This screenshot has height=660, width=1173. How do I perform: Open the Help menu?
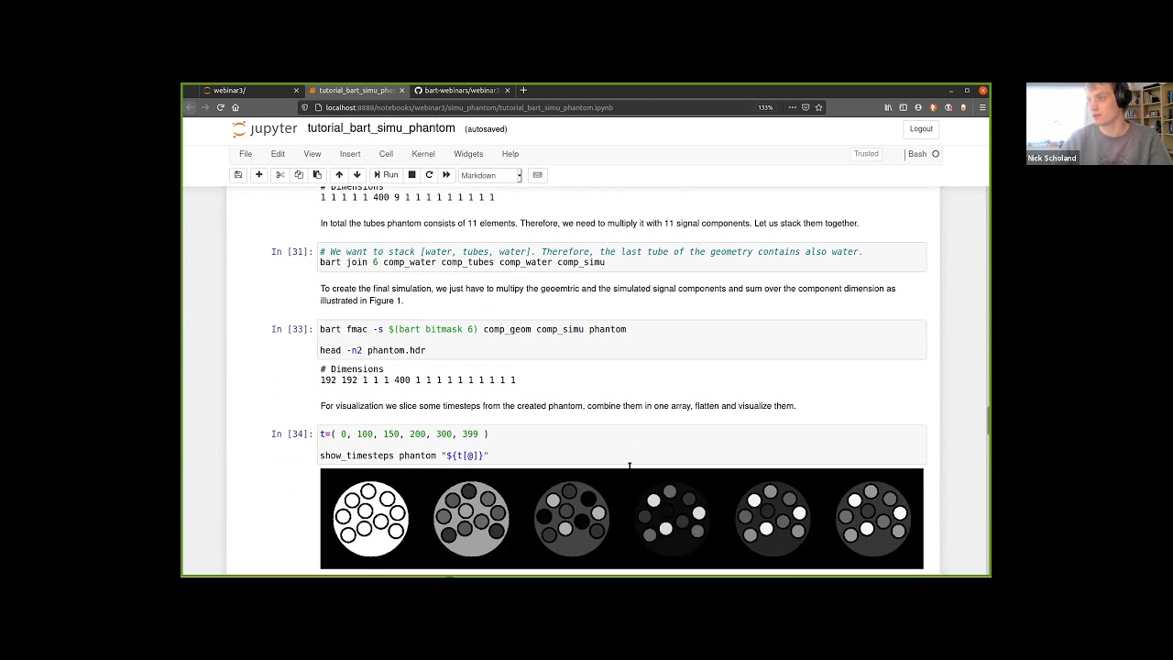510,154
